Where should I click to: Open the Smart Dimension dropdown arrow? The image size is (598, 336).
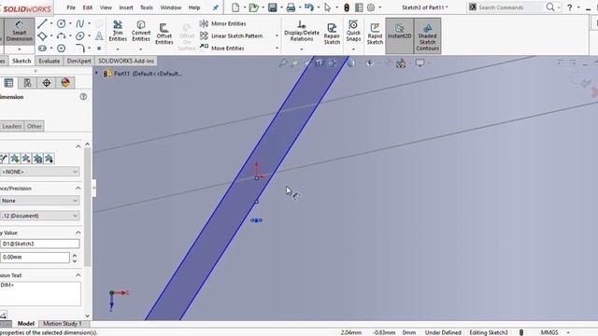pyautogui.click(x=19, y=49)
